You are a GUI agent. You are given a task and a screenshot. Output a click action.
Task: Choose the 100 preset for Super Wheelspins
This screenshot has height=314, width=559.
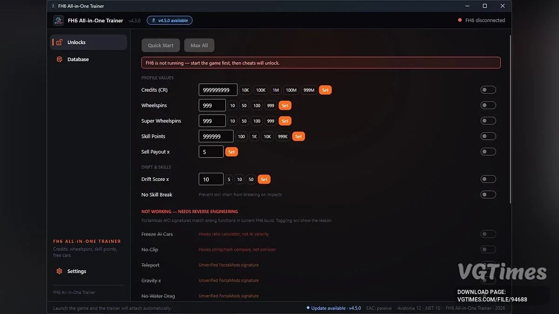tap(257, 121)
